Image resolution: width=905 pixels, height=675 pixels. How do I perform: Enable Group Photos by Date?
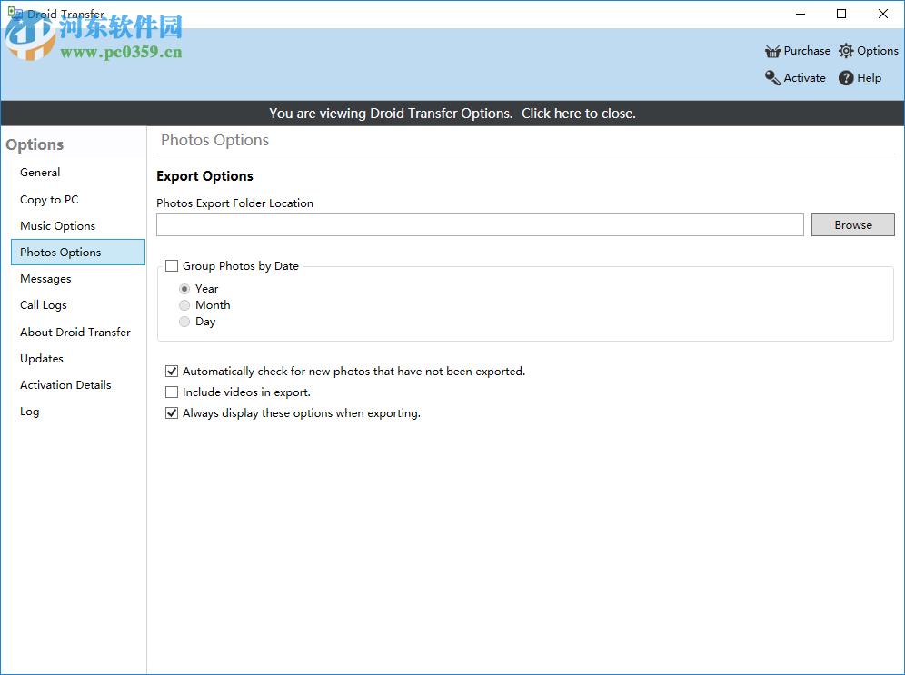click(x=172, y=265)
